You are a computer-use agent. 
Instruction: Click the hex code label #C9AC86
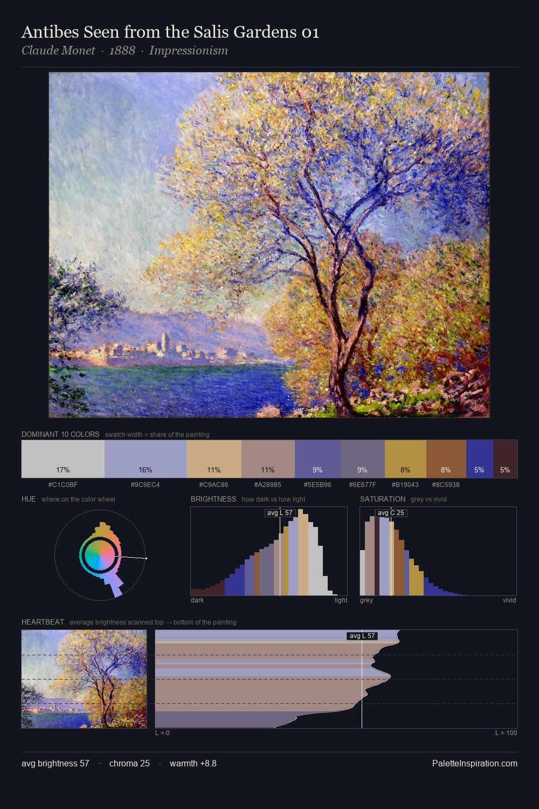coord(214,485)
